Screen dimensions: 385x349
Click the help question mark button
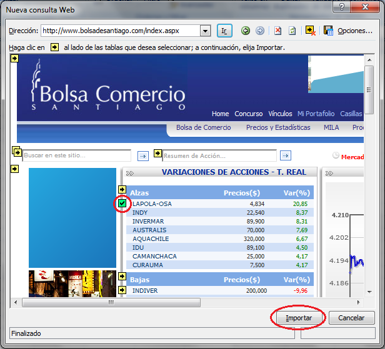(x=341, y=7)
